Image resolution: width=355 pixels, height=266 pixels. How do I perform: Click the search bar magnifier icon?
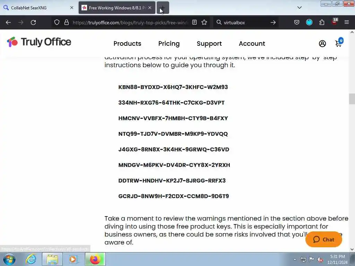tap(219, 23)
